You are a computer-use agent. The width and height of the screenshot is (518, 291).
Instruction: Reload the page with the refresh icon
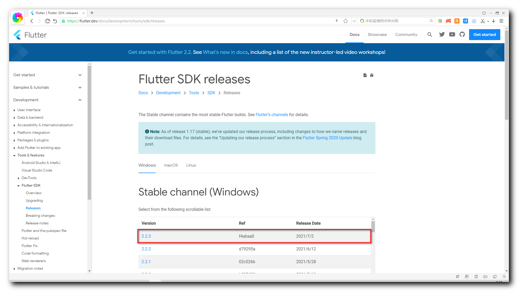click(x=47, y=21)
